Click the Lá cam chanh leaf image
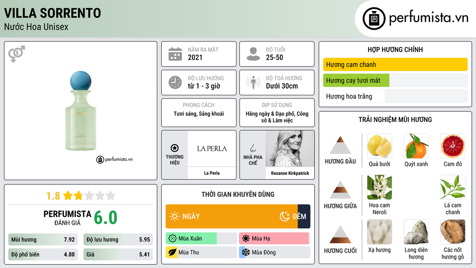Image resolution: width=476 pixels, height=268 pixels. [x=453, y=187]
